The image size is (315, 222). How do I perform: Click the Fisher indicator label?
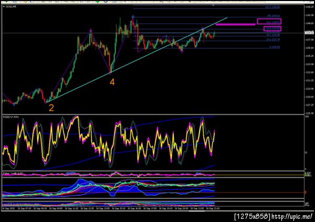click(13, 173)
